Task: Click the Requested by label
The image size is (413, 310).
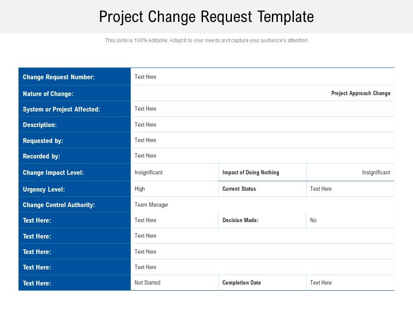Action: [43, 140]
